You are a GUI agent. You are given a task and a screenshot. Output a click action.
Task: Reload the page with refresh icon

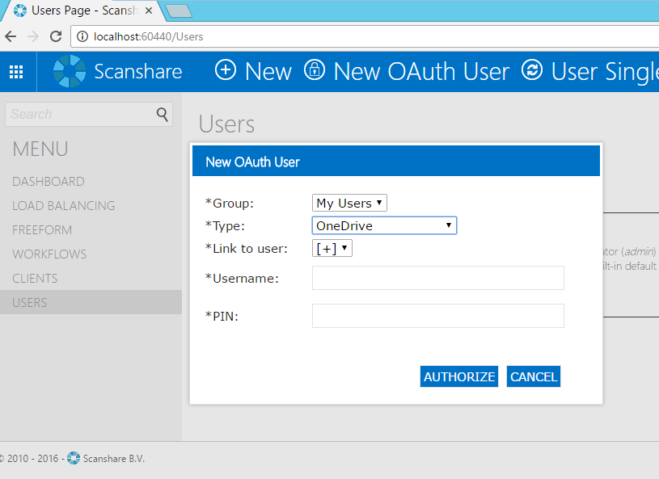pyautogui.click(x=56, y=36)
